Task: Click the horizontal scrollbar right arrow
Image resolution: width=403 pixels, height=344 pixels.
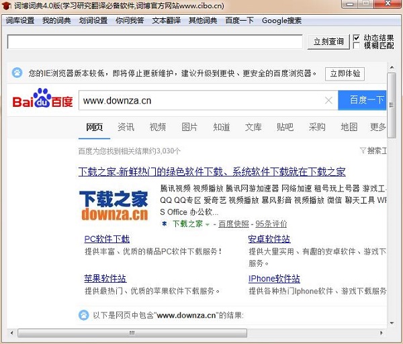Action: point(382,333)
